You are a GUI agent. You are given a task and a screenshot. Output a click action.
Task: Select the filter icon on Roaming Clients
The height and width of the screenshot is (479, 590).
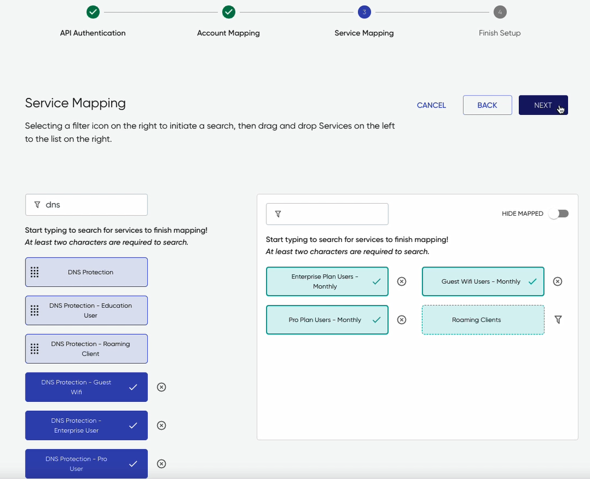558,320
